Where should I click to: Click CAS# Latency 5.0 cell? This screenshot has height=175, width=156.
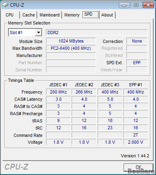pyautogui.click(x=110, y=99)
